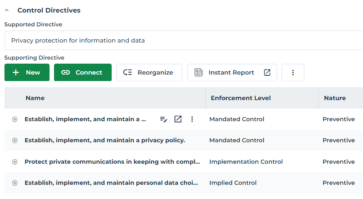This screenshot has width=363, height=199.
Task: Open the toolbar more options menu
Action: [x=293, y=73]
